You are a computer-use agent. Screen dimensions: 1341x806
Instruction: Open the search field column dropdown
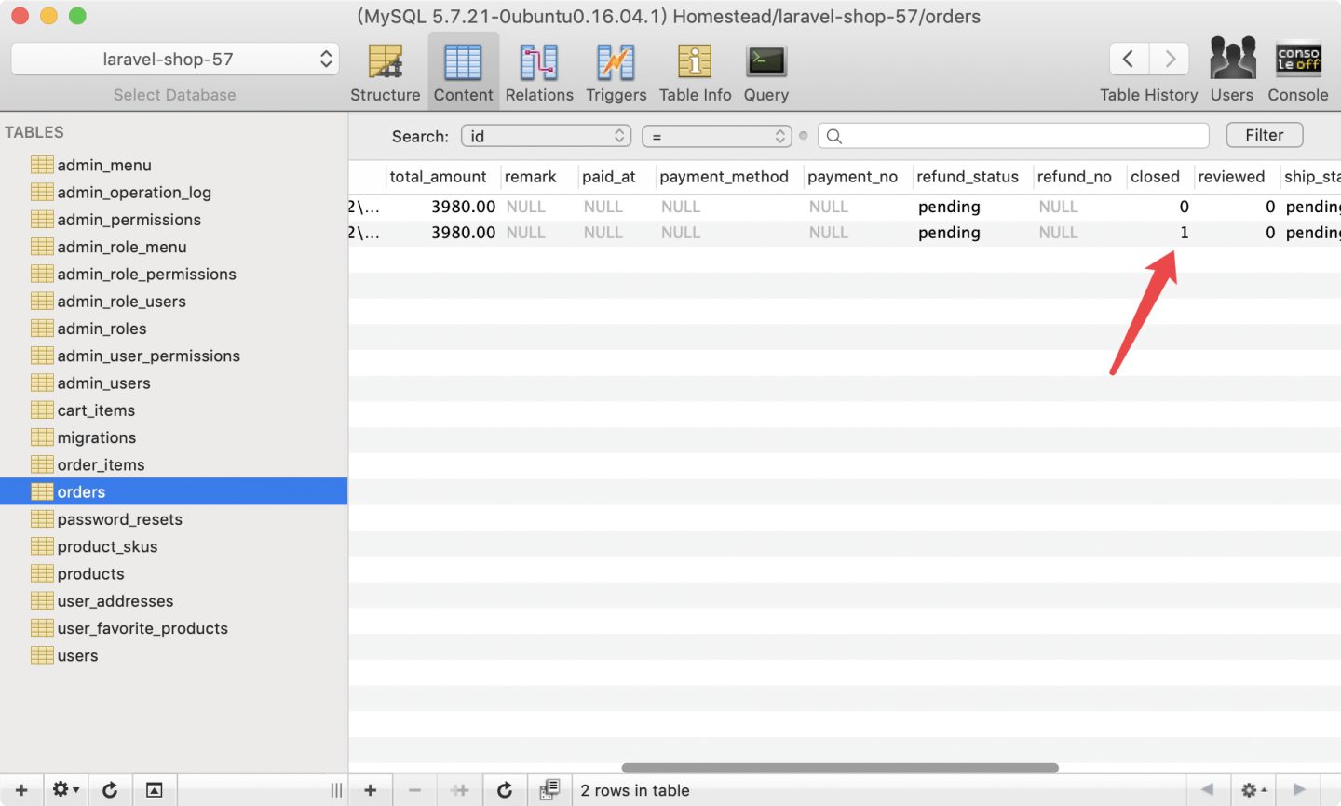(546, 136)
